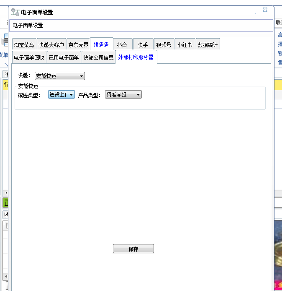Screen dimensions: 282x291
Task: Show the 快递公司信息 sub-tab
Action: (x=98, y=57)
